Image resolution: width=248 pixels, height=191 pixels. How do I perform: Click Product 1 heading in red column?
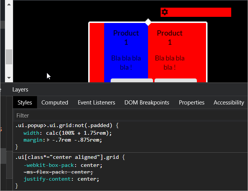(x=170, y=38)
